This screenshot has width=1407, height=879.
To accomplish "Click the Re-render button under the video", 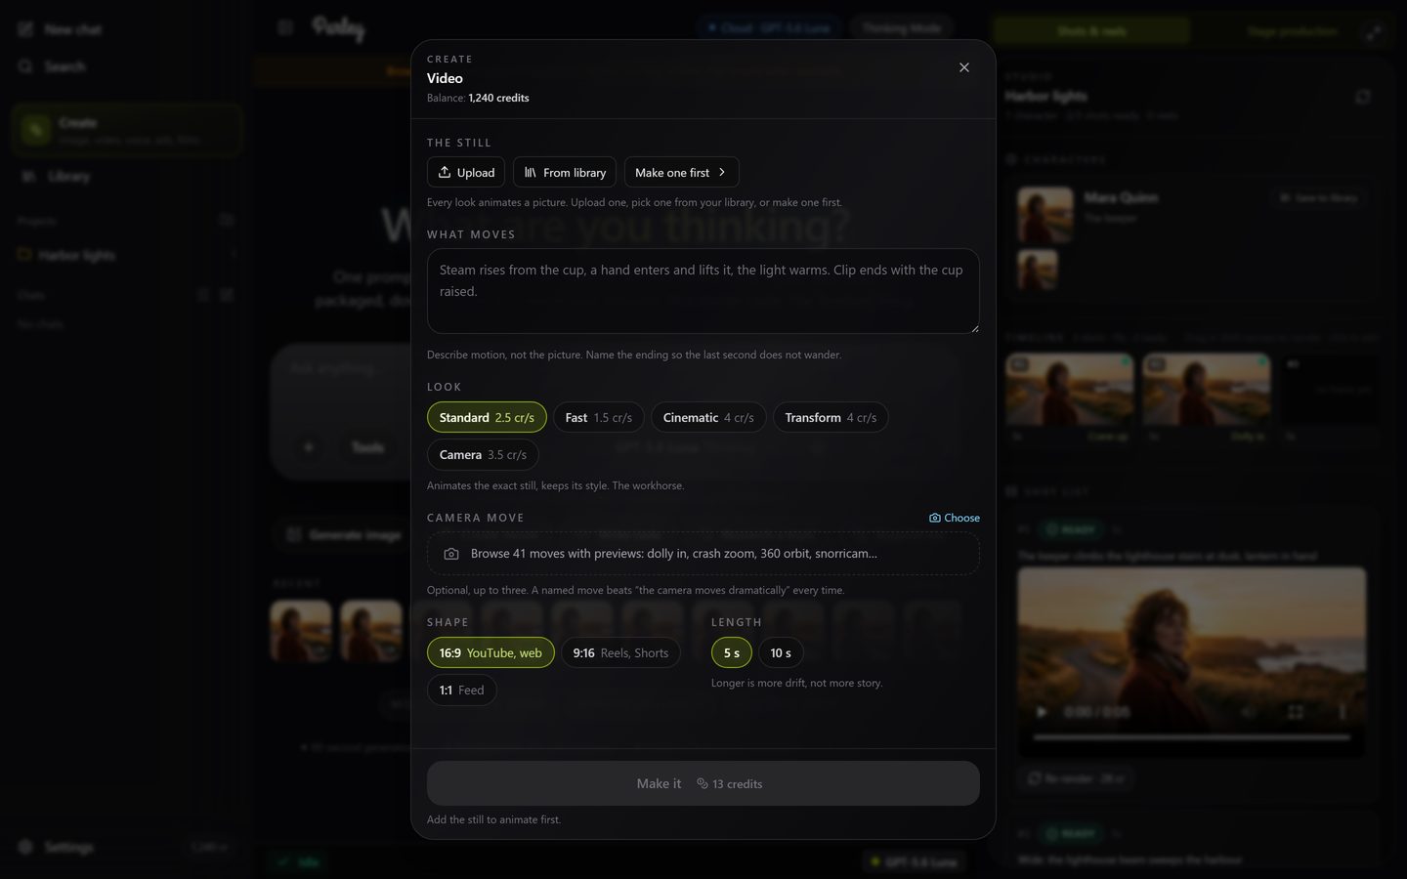I will coord(1076,778).
